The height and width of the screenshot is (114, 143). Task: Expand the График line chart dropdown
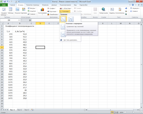(52, 9)
